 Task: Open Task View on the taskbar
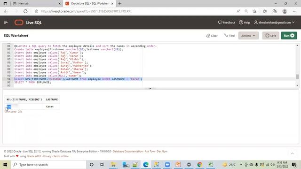(102, 165)
